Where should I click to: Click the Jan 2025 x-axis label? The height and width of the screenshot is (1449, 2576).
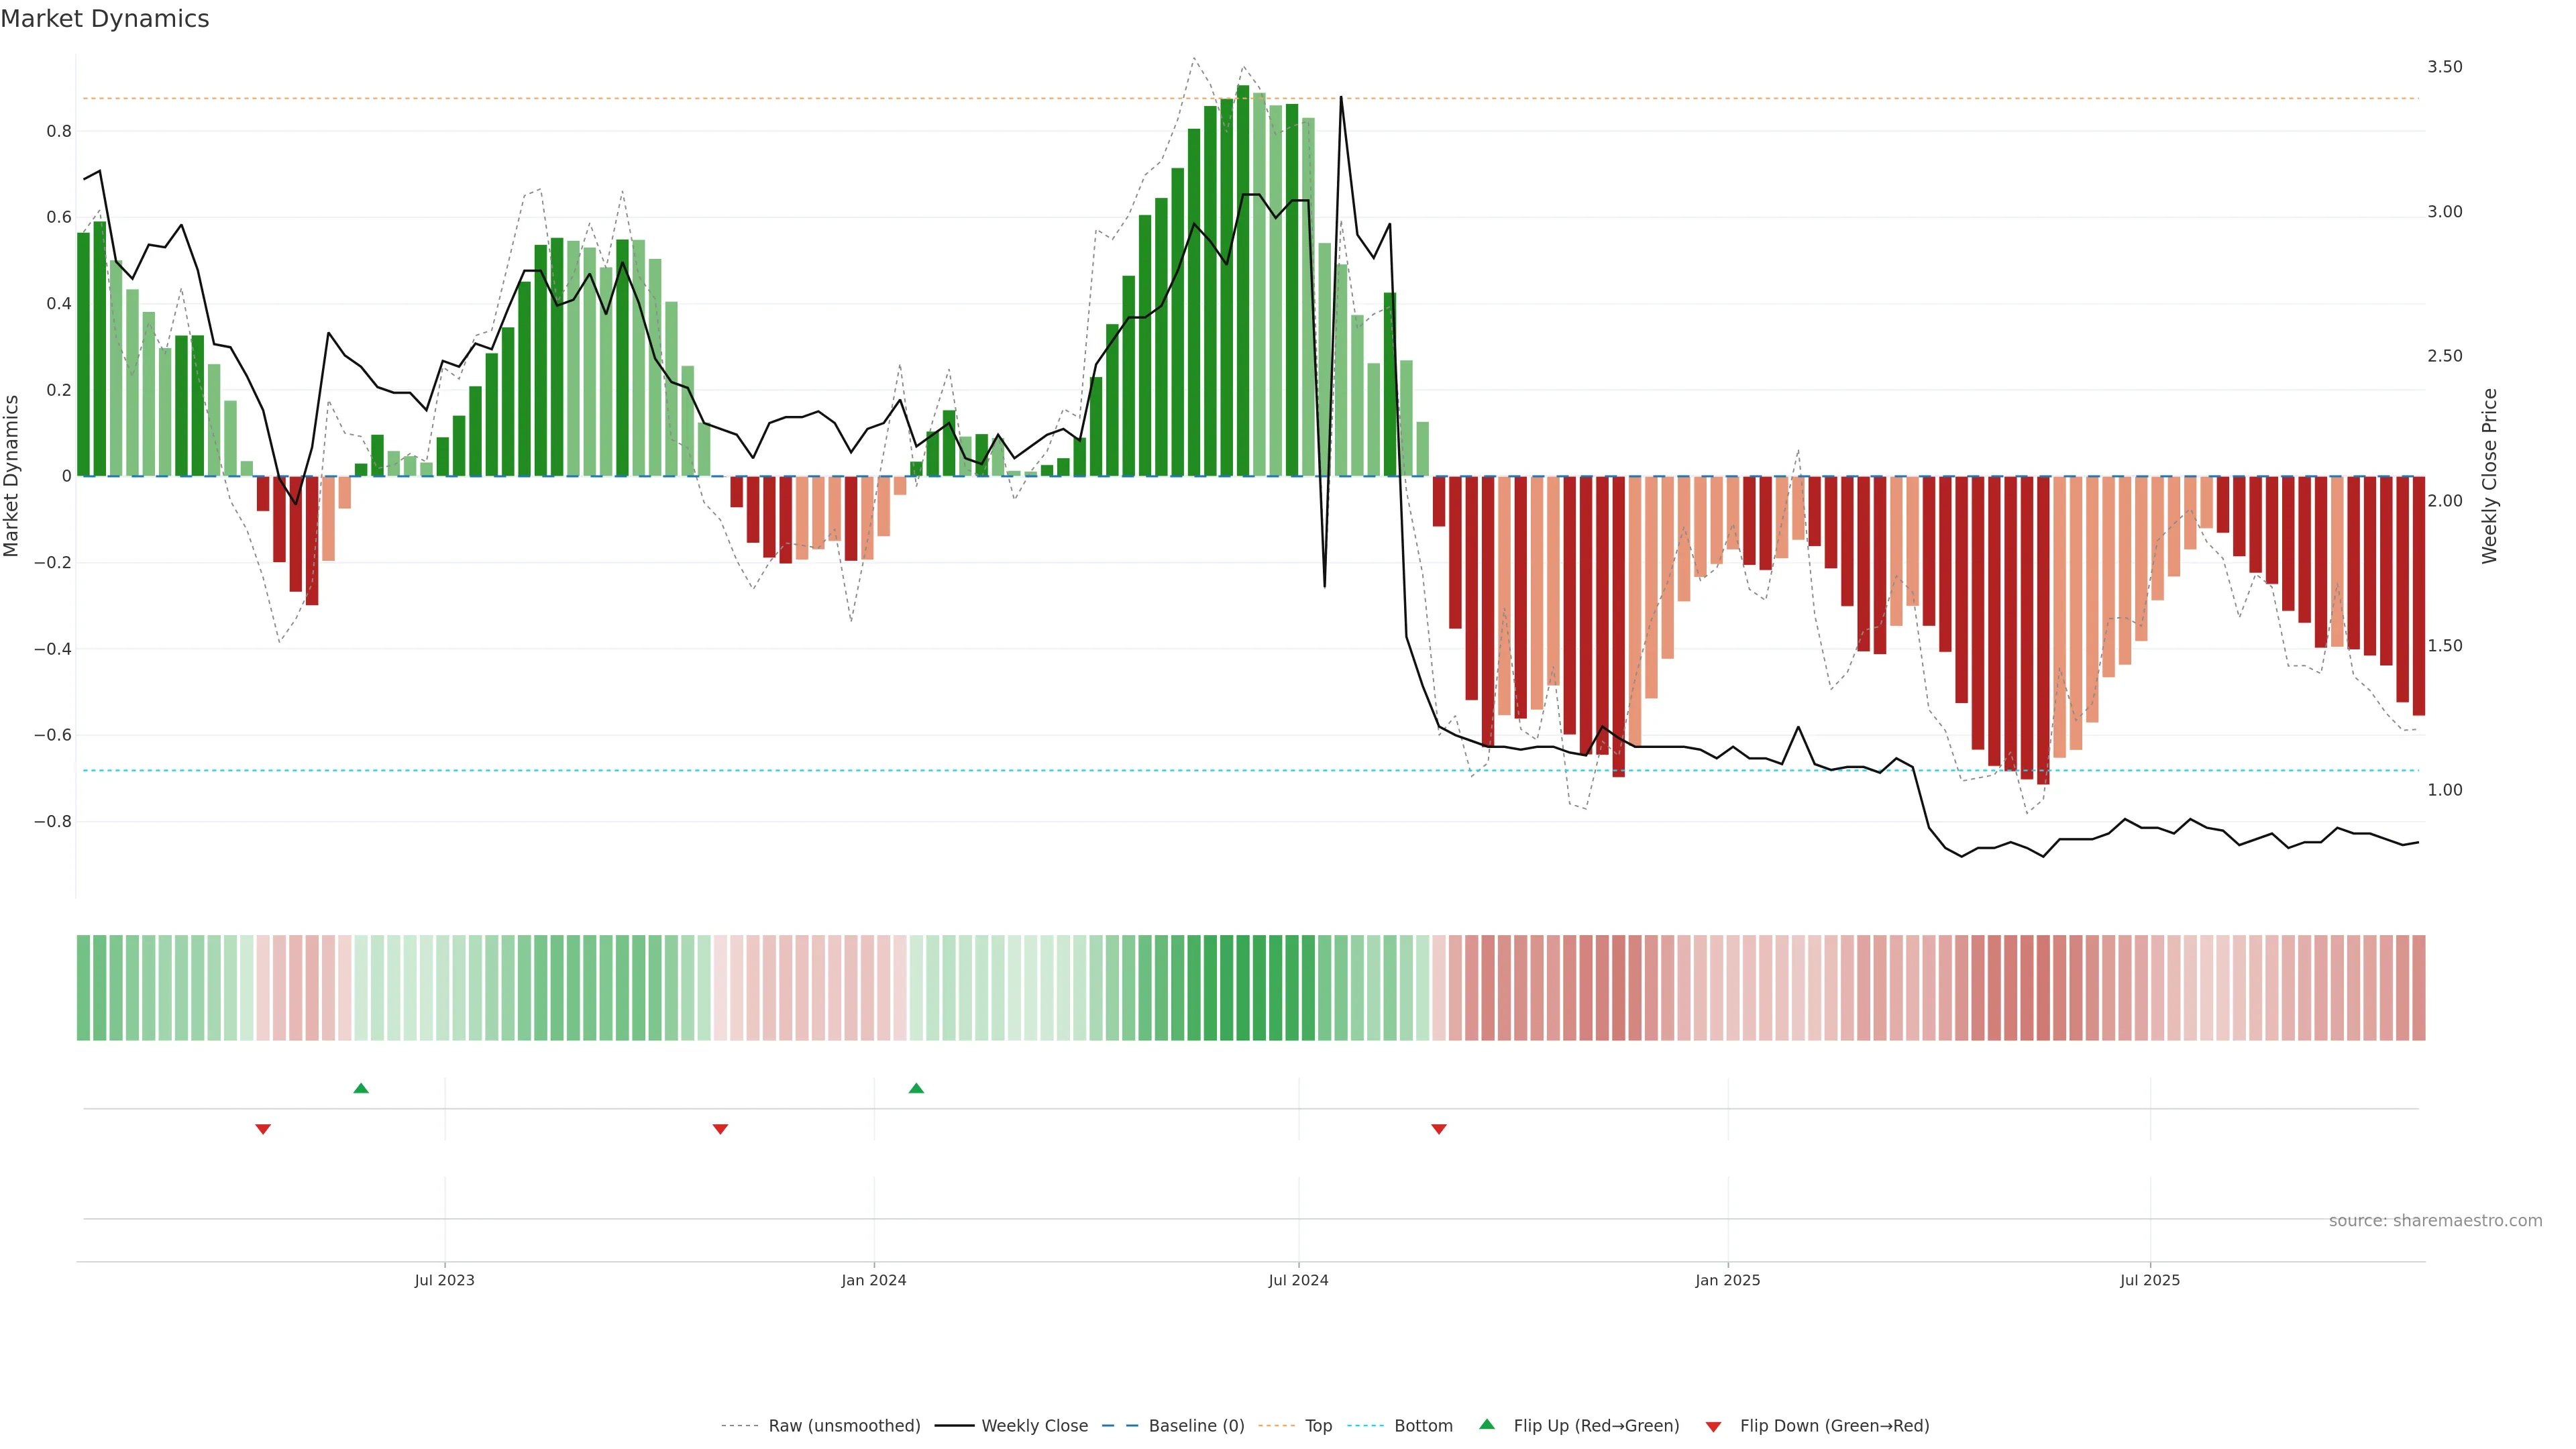point(1727,1280)
